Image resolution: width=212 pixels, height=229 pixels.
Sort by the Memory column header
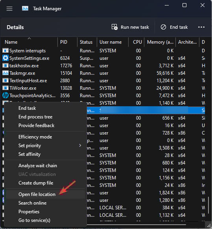point(160,42)
